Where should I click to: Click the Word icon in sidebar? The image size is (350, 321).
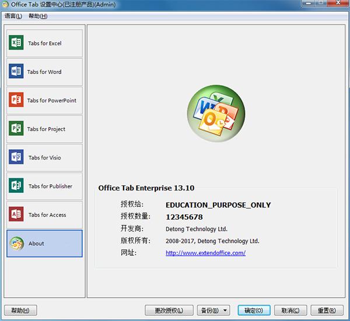point(16,72)
